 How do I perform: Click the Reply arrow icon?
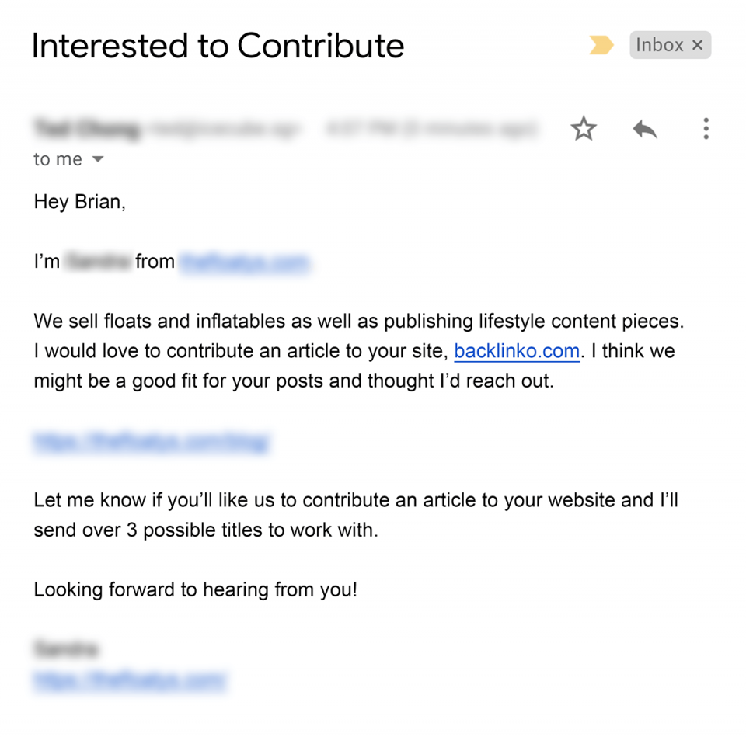point(644,128)
